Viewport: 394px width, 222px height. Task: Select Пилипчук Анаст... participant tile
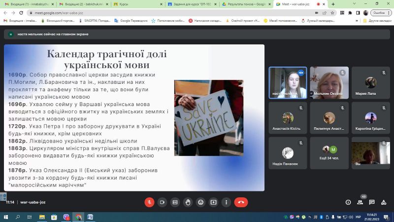[329, 118]
